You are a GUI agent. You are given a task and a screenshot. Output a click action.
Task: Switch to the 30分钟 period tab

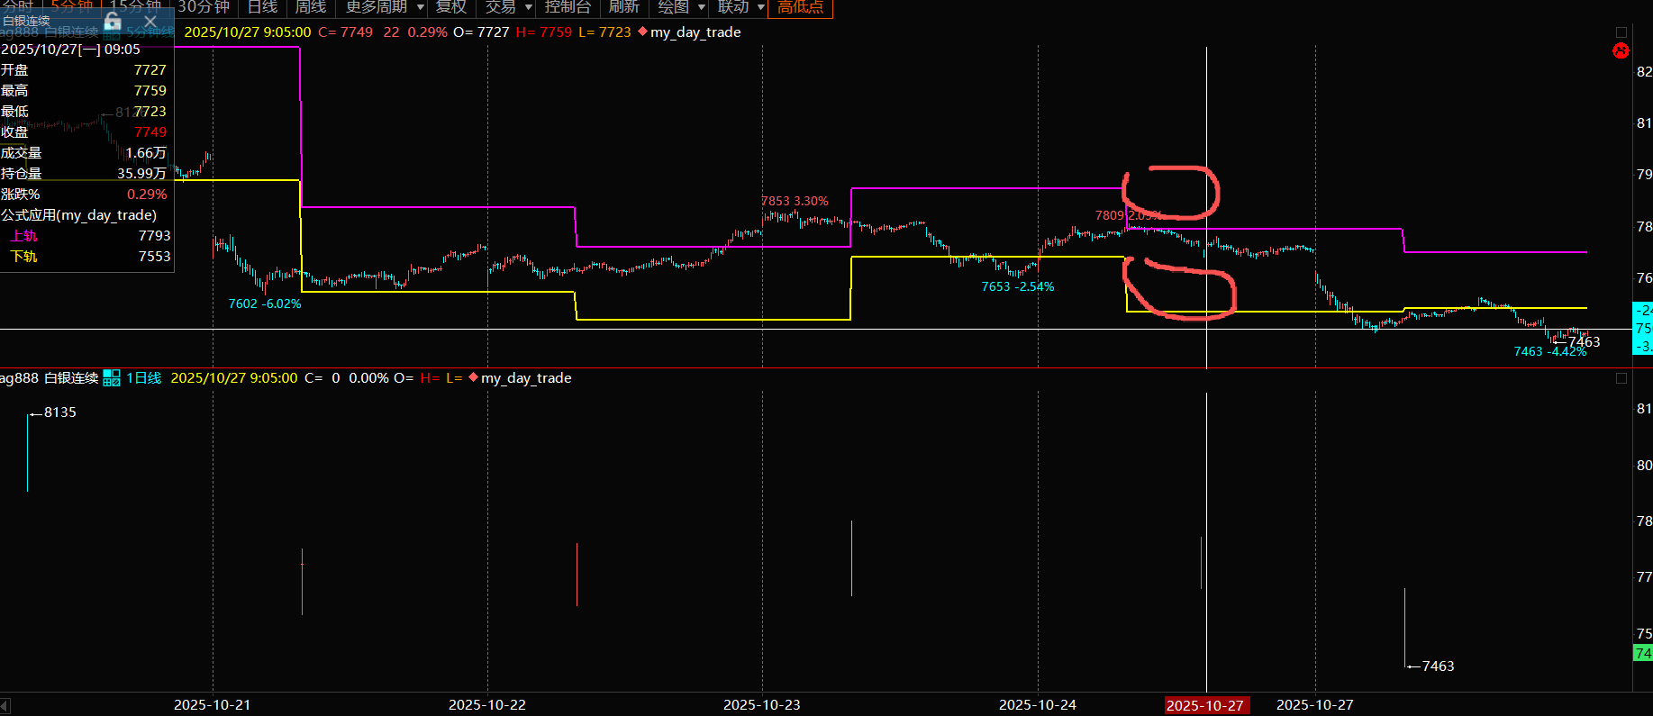click(x=204, y=7)
